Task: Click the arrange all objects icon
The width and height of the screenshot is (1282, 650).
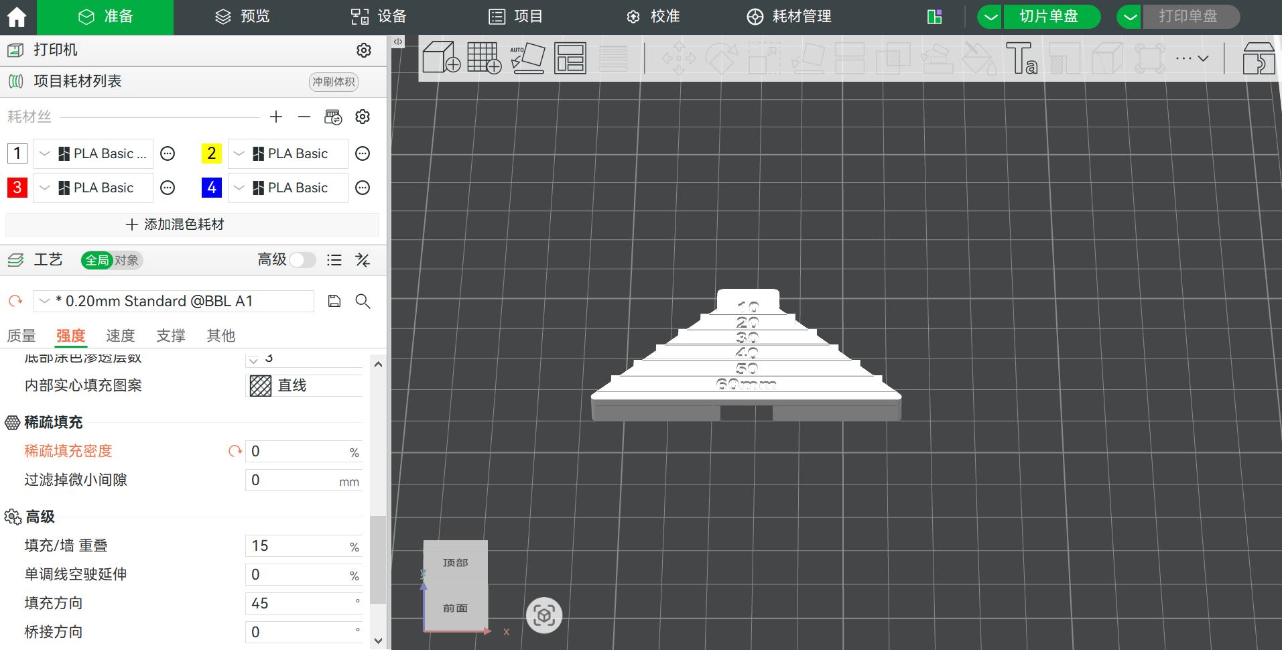Action: click(x=570, y=58)
